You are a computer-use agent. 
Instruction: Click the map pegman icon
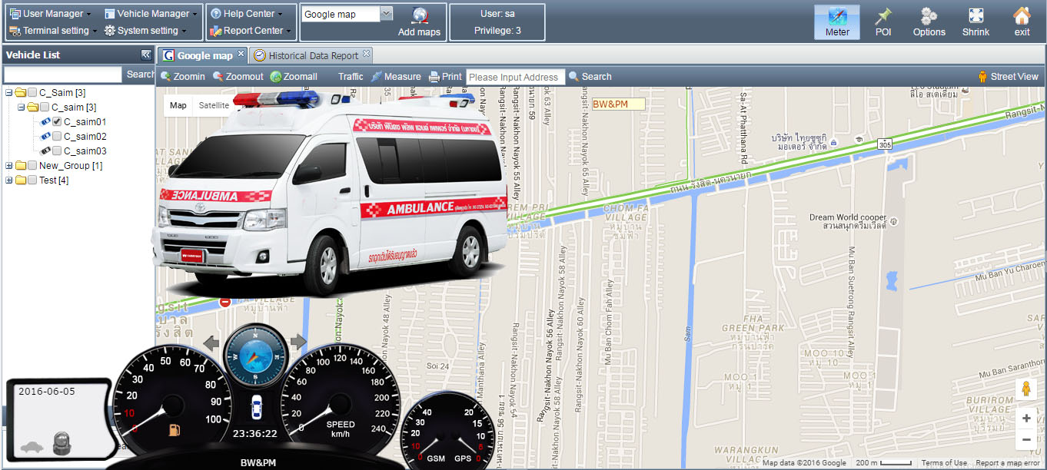coord(1026,389)
